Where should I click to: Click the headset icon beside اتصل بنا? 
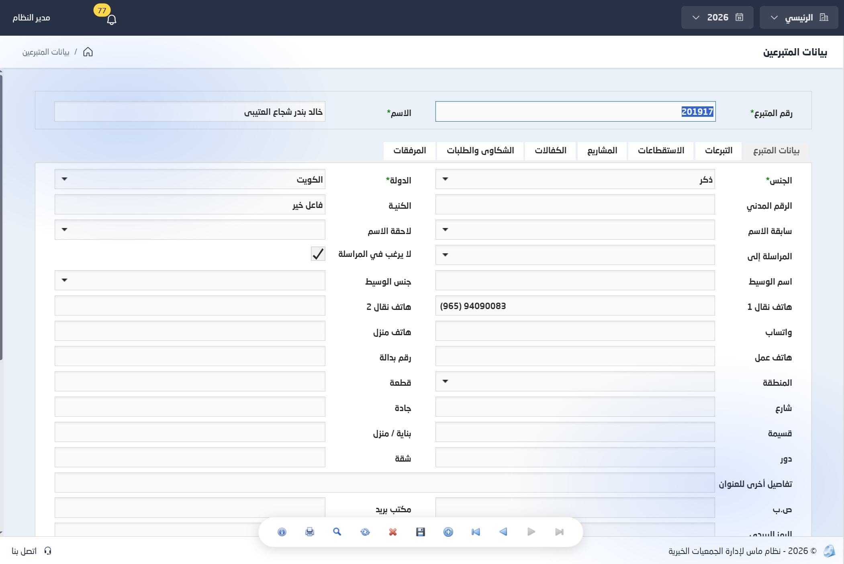pyautogui.click(x=48, y=551)
